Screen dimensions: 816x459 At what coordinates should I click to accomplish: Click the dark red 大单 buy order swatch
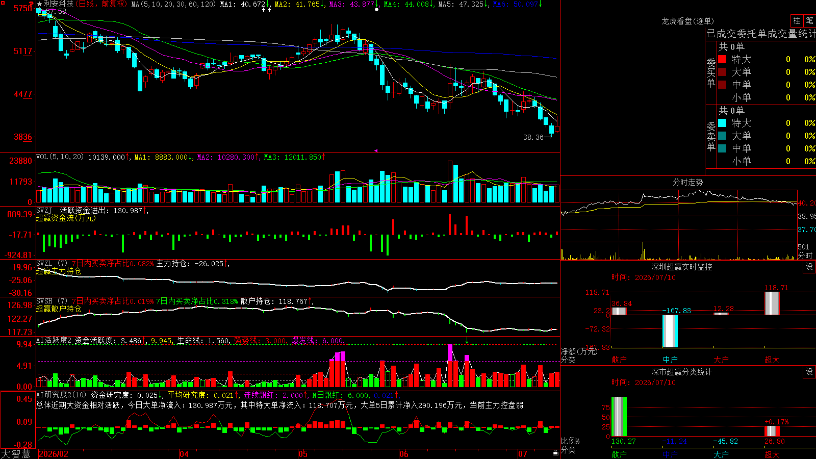click(x=722, y=72)
